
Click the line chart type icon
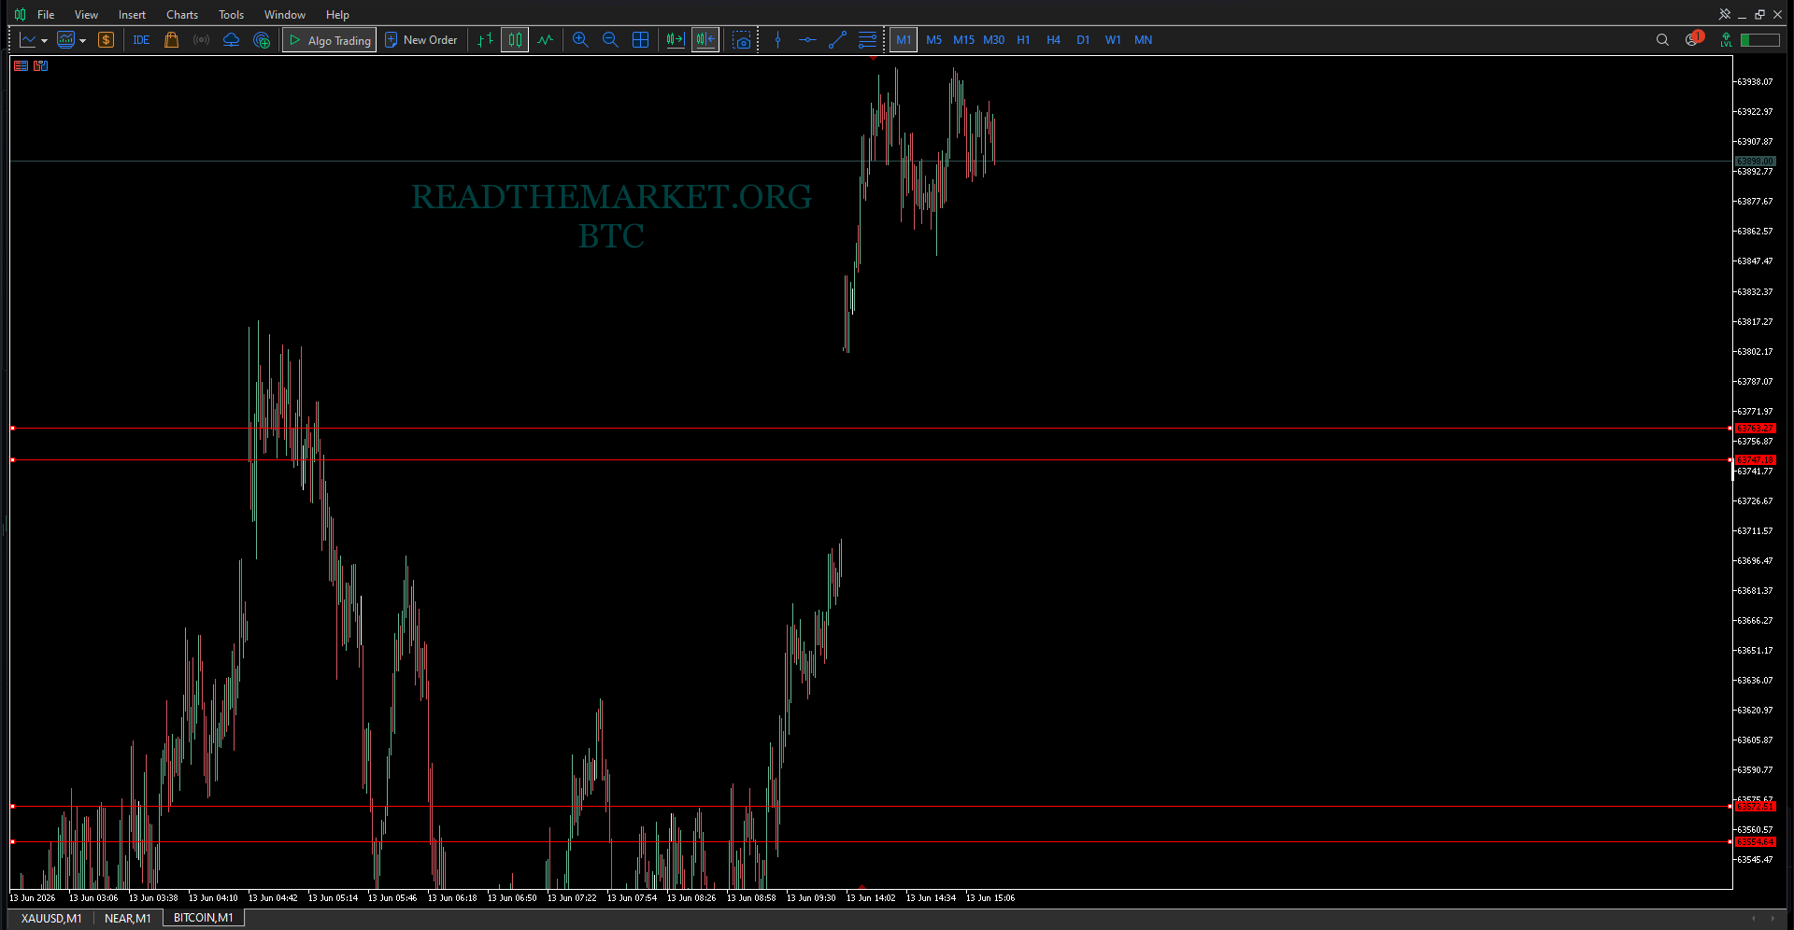[x=28, y=40]
